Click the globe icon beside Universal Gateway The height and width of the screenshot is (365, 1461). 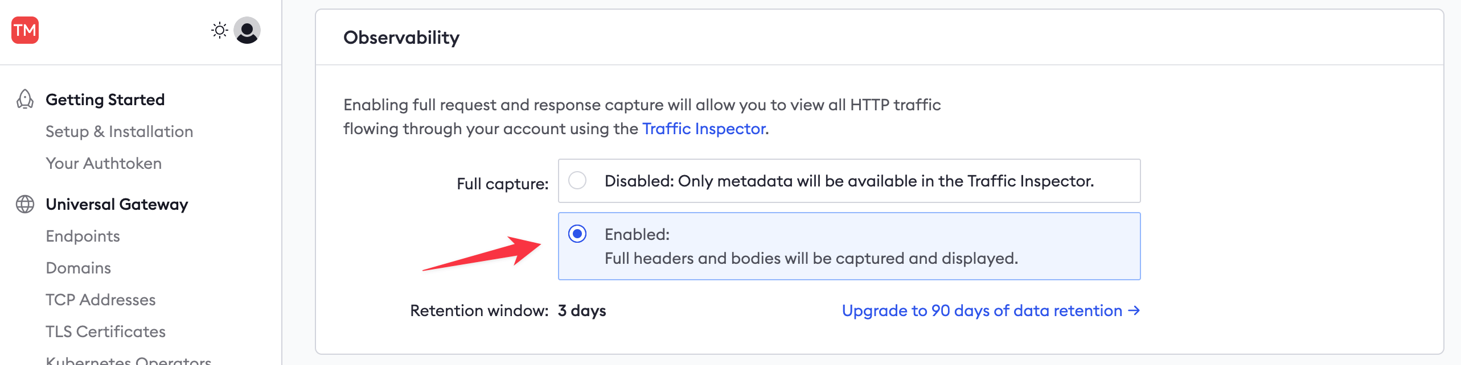pos(24,204)
